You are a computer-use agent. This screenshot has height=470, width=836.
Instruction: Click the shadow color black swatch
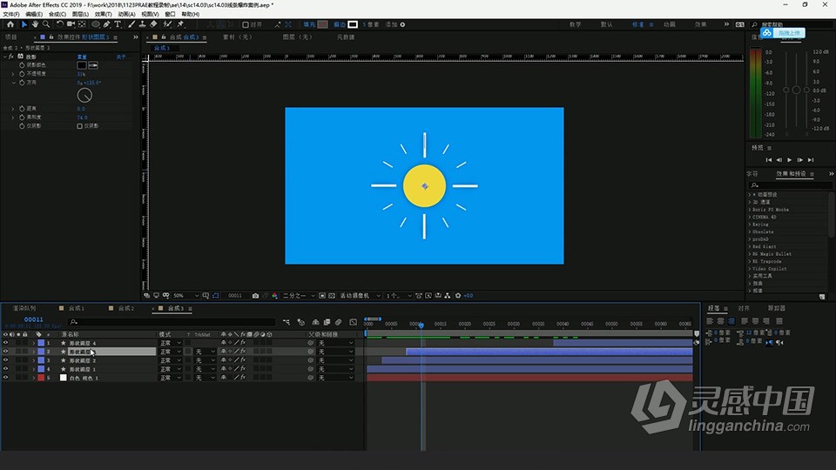coord(82,65)
